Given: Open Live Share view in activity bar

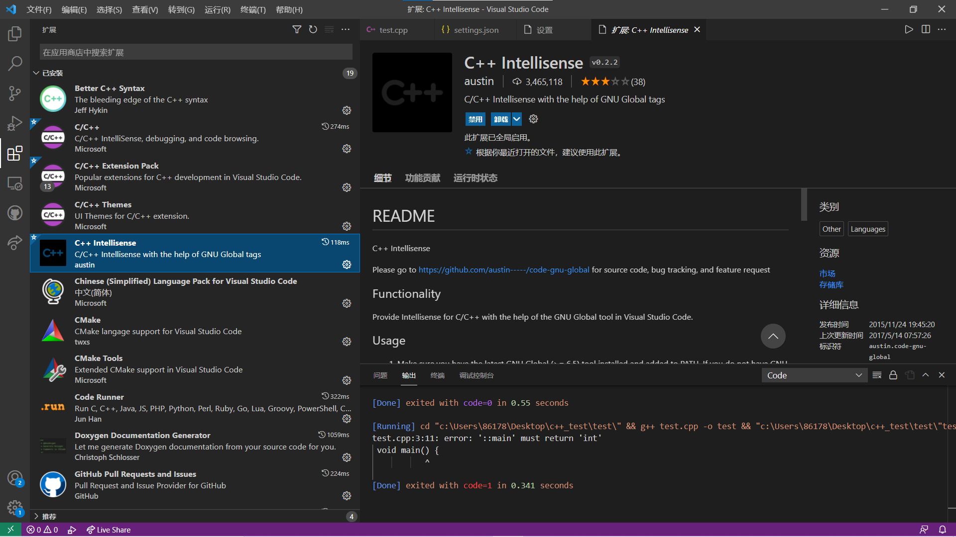Looking at the screenshot, I should (15, 243).
